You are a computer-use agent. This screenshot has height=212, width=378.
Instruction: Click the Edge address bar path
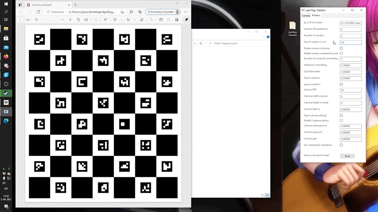(92, 12)
